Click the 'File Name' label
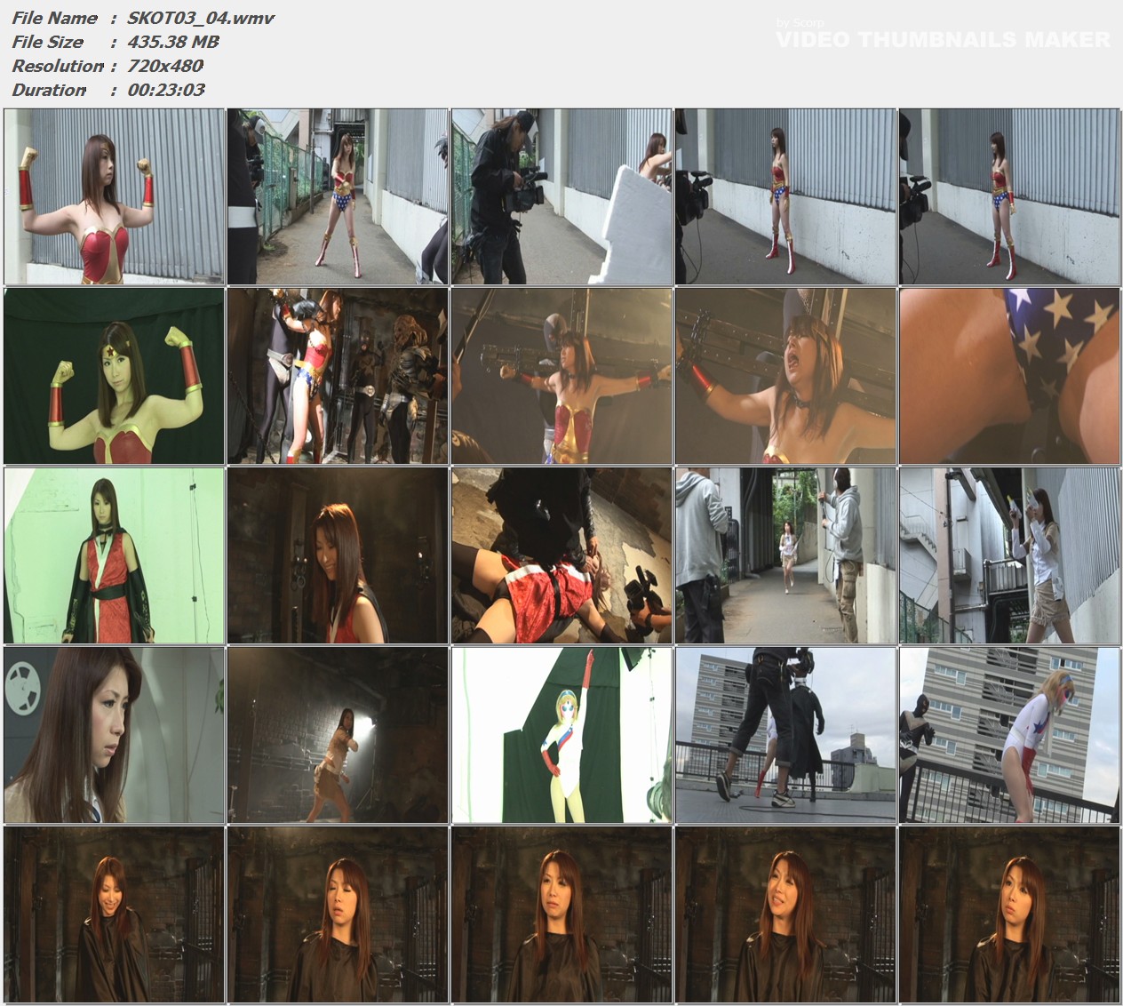The image size is (1123, 1006). 55,18
